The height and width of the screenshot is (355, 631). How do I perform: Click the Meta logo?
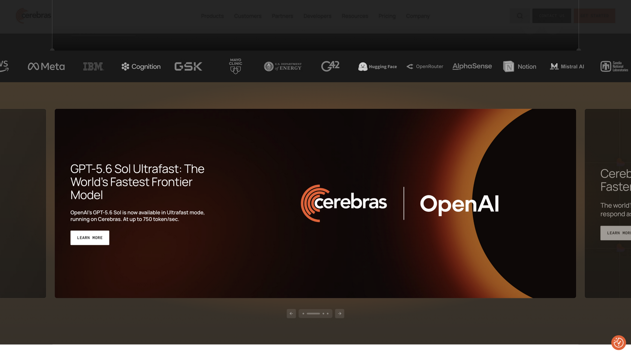click(46, 66)
